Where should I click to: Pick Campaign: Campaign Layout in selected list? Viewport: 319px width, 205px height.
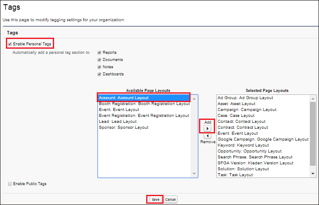(247, 110)
